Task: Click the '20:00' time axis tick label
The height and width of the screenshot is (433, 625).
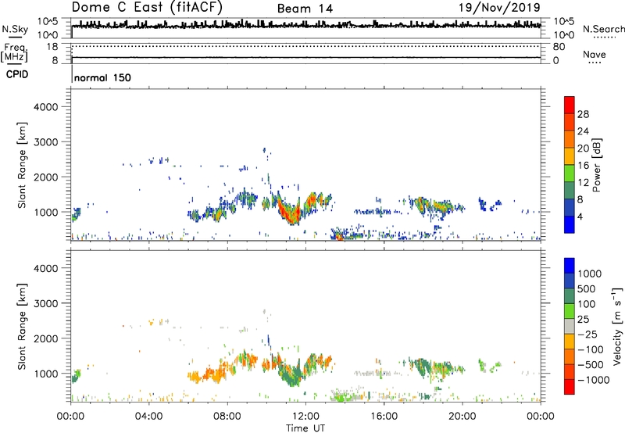Action: click(462, 417)
